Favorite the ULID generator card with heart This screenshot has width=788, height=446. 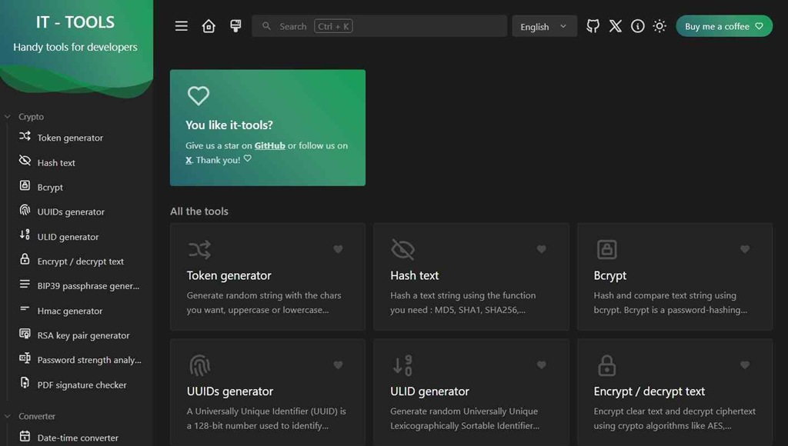click(x=541, y=364)
